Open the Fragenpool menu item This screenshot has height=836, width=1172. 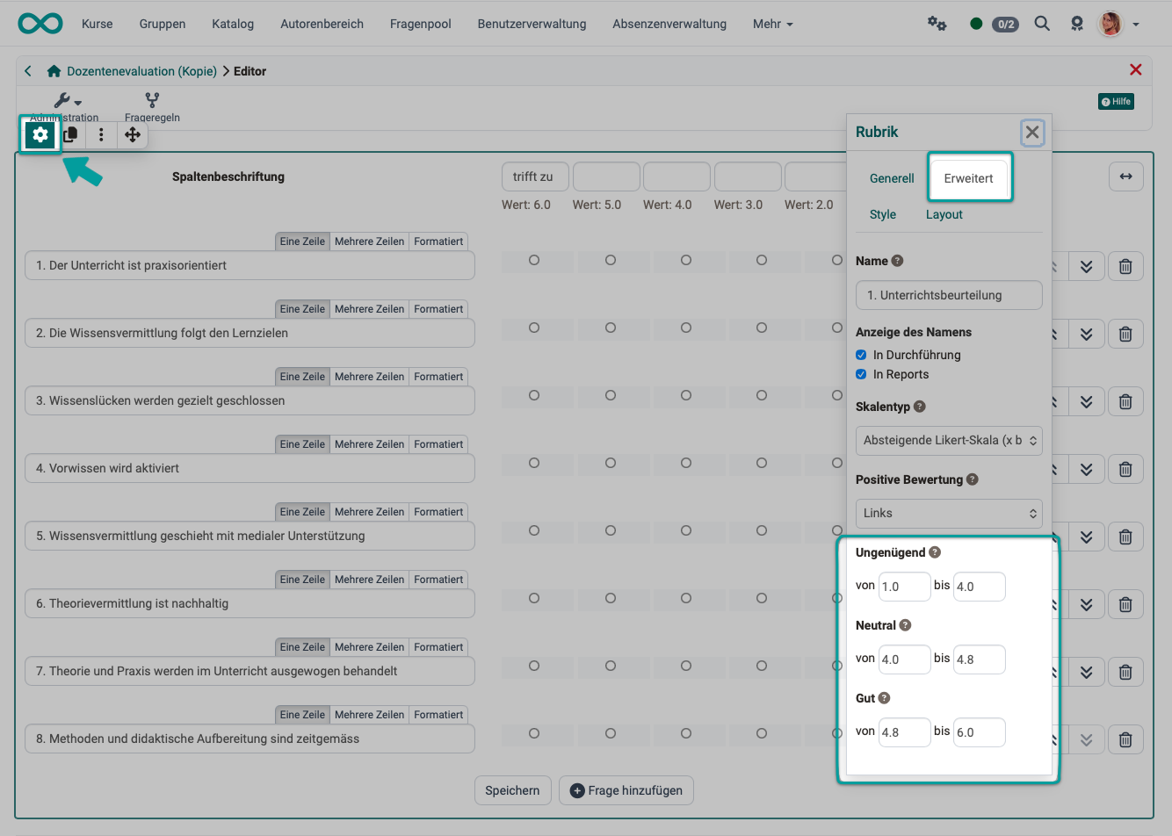click(420, 24)
